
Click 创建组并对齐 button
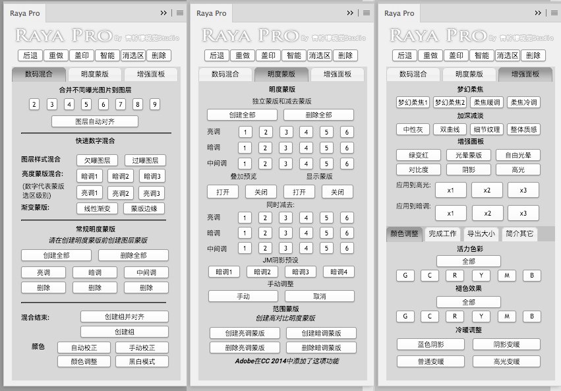click(x=125, y=316)
